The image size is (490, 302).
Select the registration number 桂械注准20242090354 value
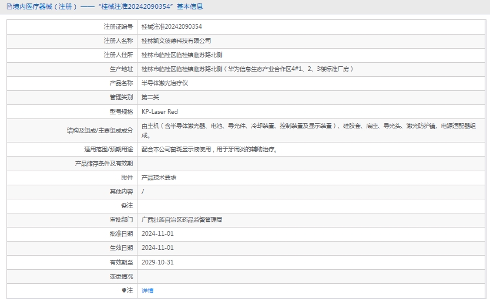tap(172, 27)
